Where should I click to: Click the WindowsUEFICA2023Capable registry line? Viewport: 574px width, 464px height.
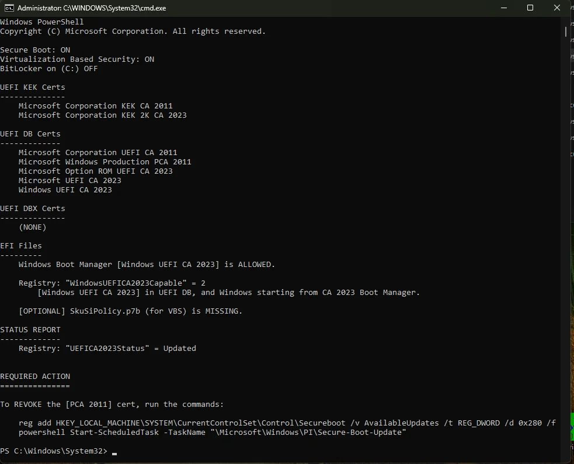click(x=112, y=283)
